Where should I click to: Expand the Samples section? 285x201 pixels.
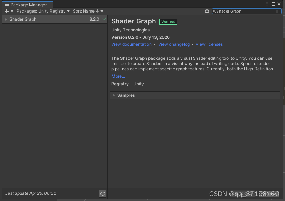tap(114, 95)
